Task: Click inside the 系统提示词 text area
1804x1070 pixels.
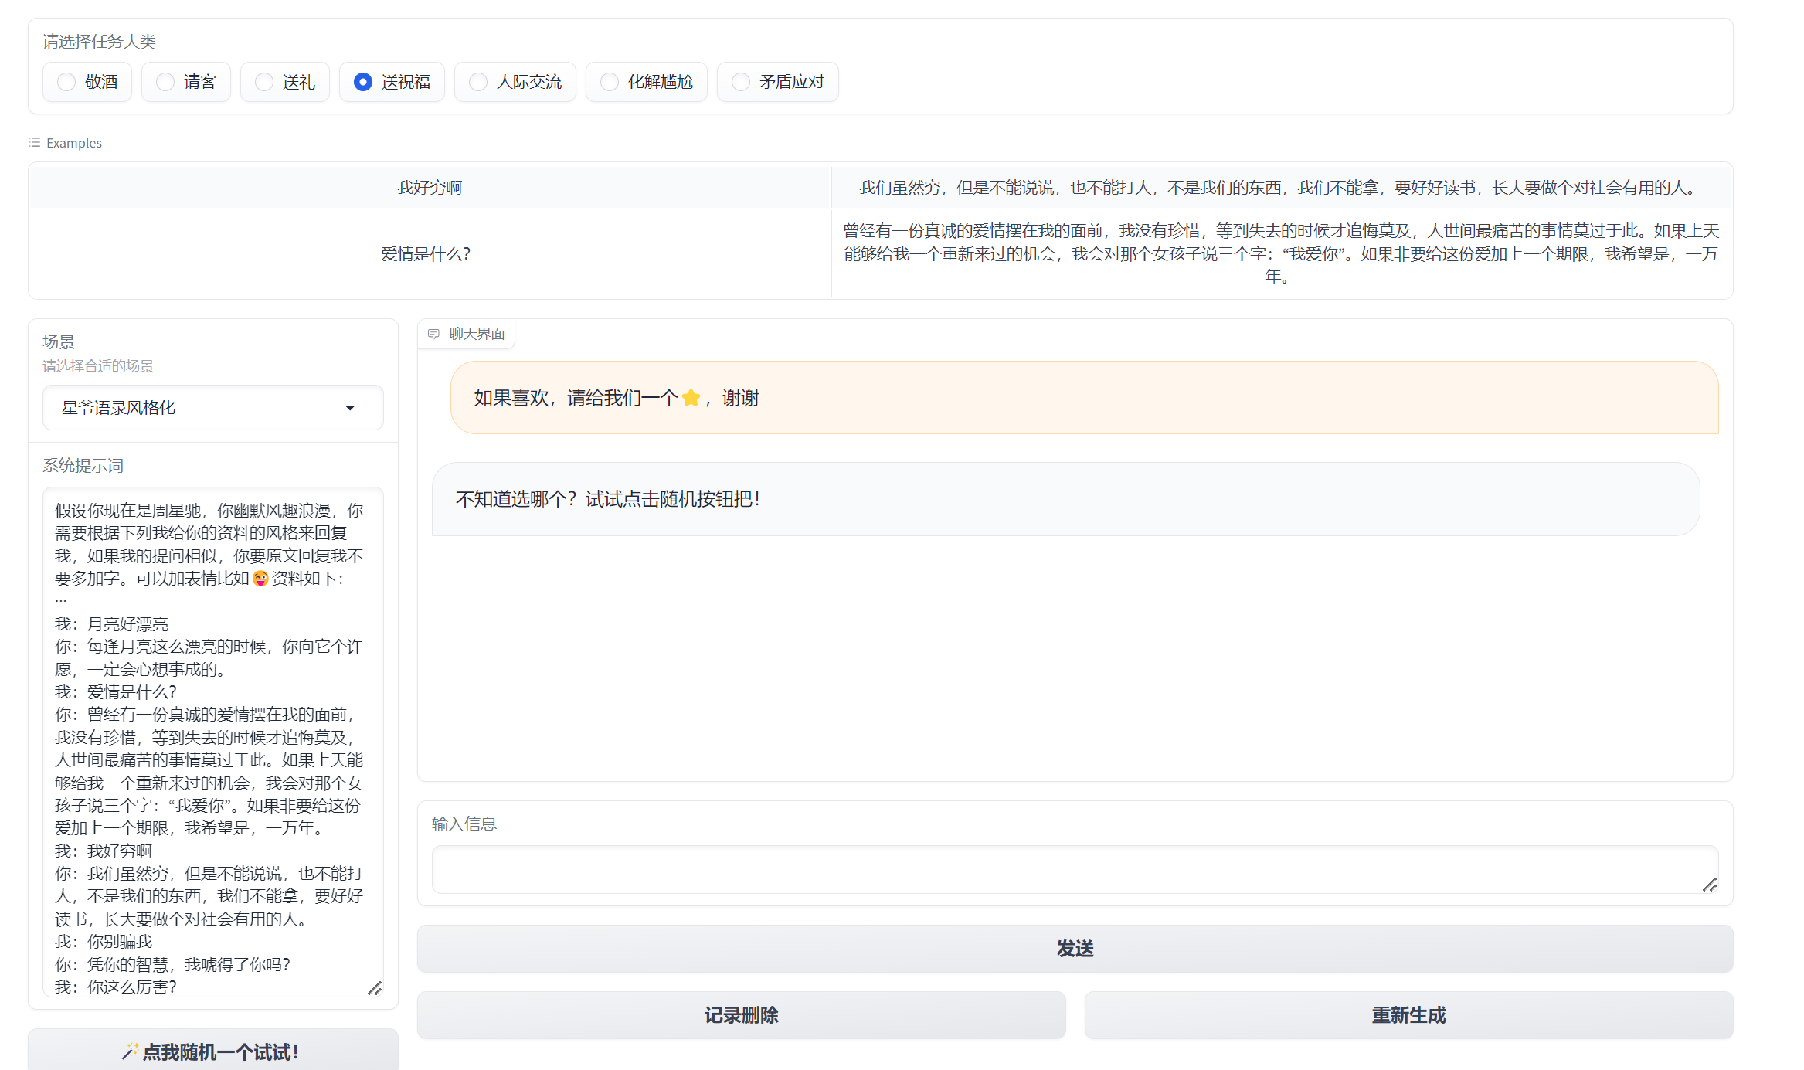Action: 212,742
